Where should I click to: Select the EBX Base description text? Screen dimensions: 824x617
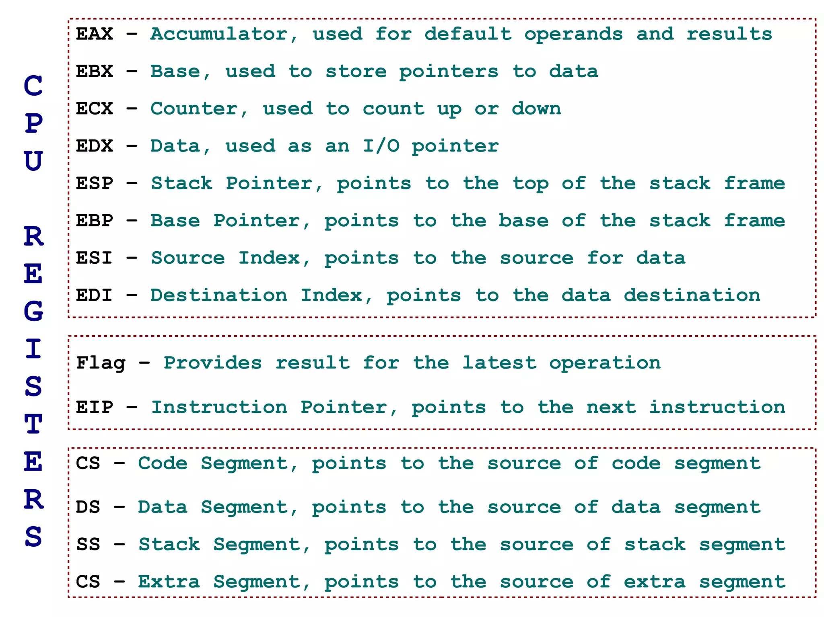point(374,72)
